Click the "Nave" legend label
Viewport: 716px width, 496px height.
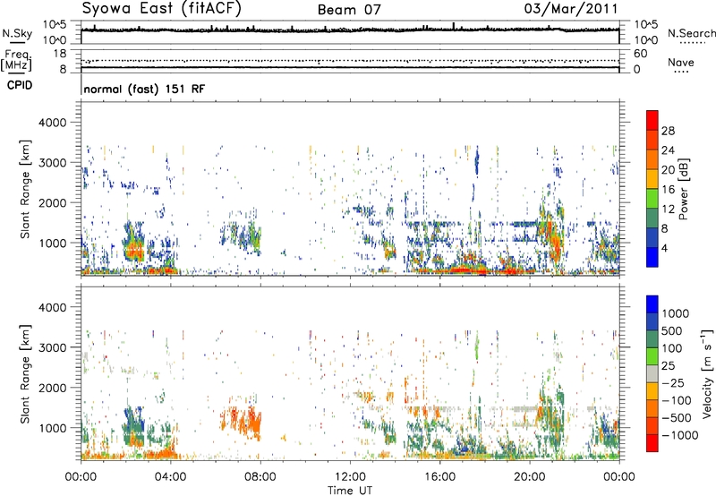point(680,62)
